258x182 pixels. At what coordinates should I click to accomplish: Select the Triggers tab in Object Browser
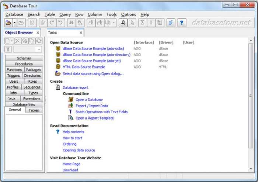14,76
